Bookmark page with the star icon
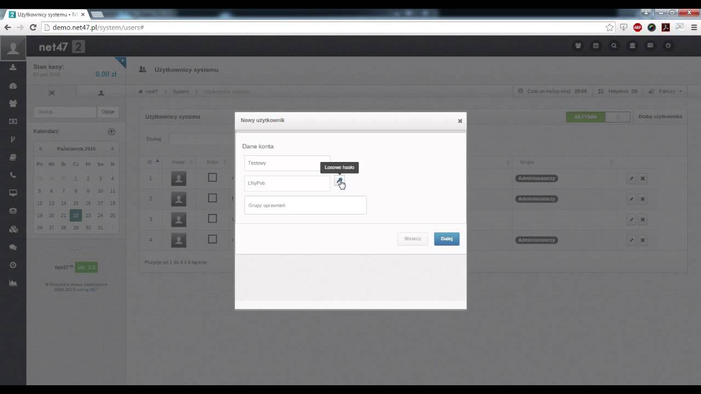The image size is (701, 394). [x=610, y=27]
